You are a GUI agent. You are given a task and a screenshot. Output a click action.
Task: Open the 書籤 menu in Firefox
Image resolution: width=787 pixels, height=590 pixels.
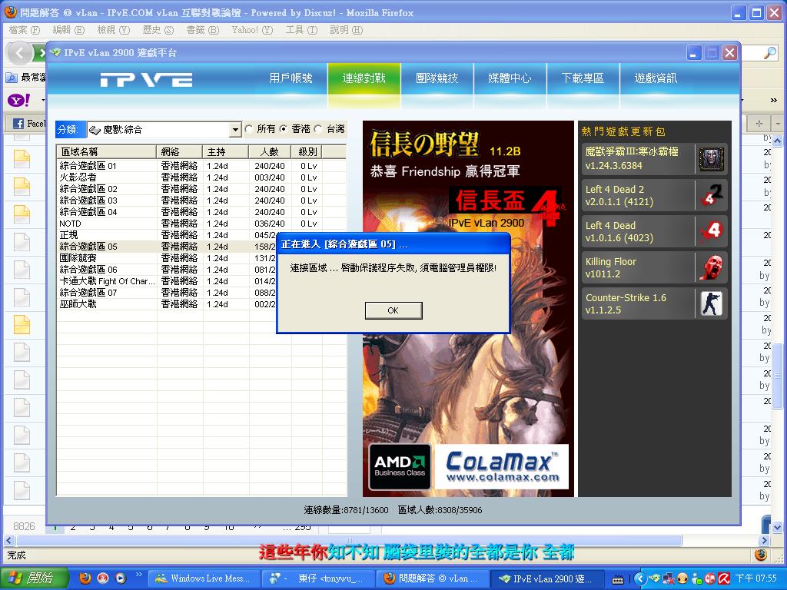coord(202,30)
